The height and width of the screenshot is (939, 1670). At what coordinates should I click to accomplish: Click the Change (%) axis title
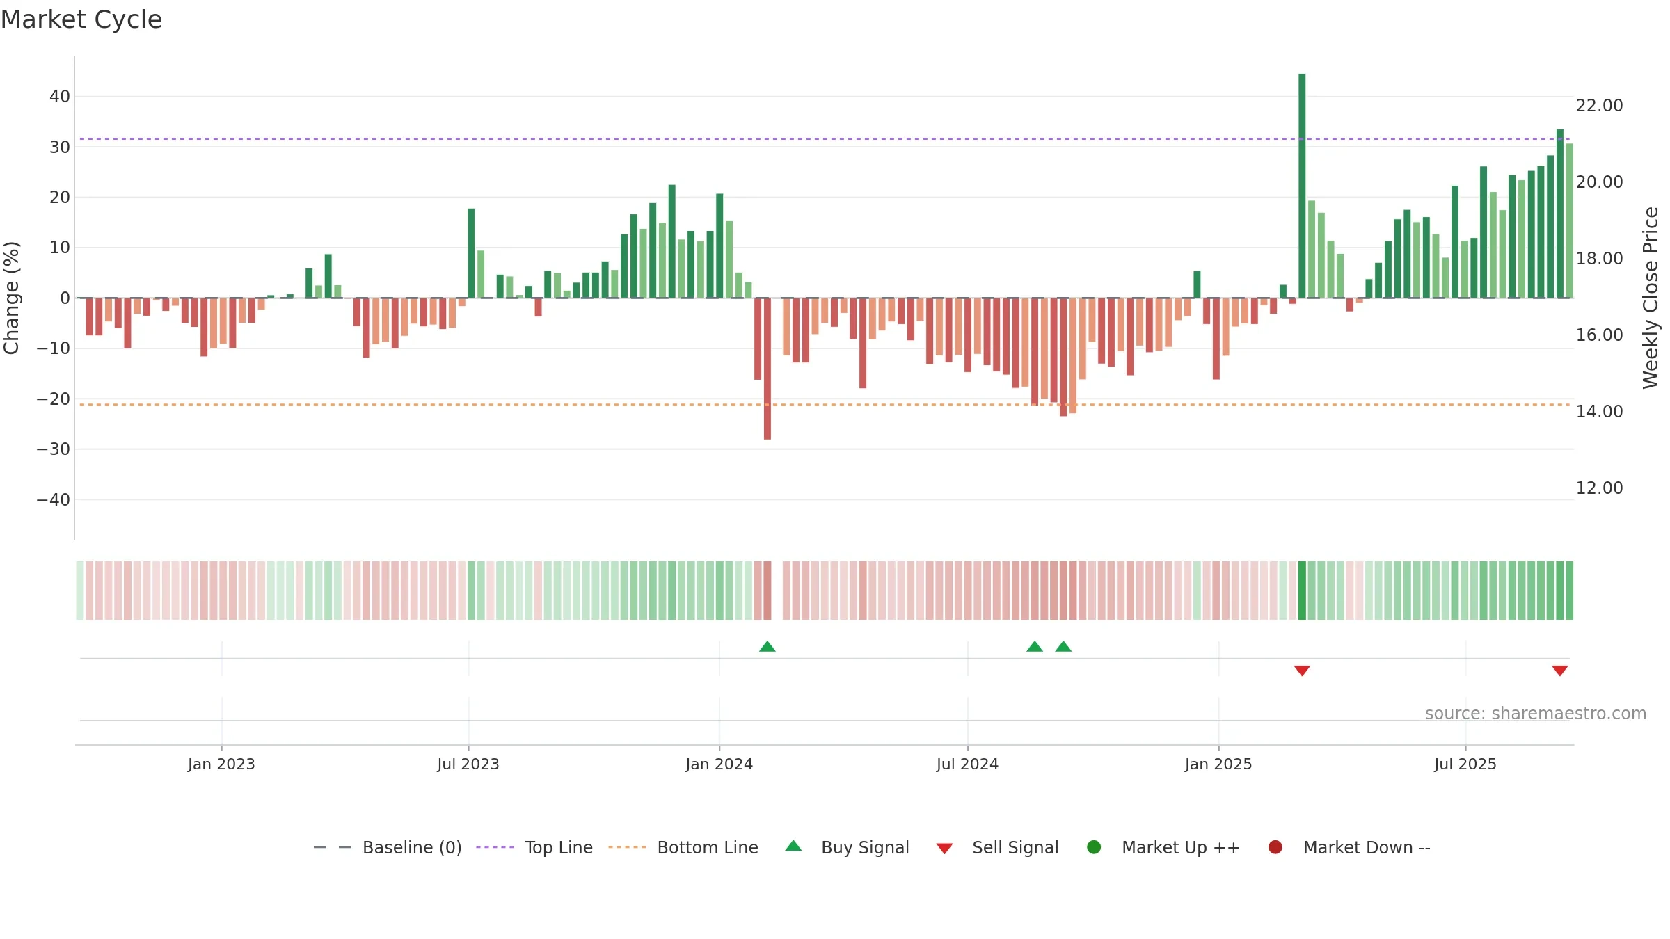[x=11, y=298]
